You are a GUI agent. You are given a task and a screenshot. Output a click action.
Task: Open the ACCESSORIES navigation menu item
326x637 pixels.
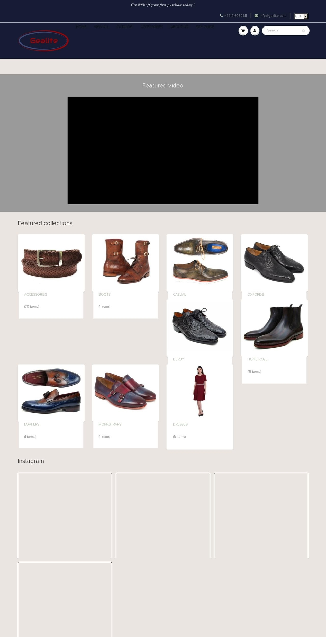[151, 27]
